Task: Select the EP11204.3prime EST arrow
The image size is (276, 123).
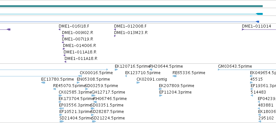Action: [161, 95]
